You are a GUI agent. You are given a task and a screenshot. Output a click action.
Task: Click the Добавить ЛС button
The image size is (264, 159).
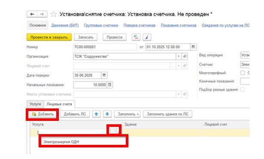coord(75,114)
